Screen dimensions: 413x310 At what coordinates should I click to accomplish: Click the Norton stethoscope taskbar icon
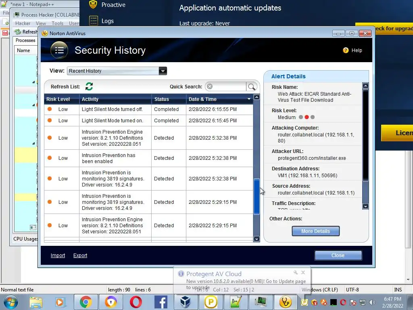286,302
